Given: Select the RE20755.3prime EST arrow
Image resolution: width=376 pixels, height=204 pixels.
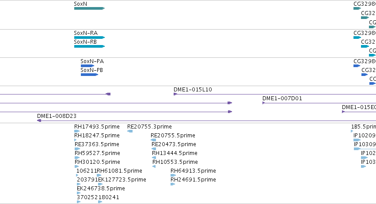Looking at the screenshot, I should pos(130,131).
